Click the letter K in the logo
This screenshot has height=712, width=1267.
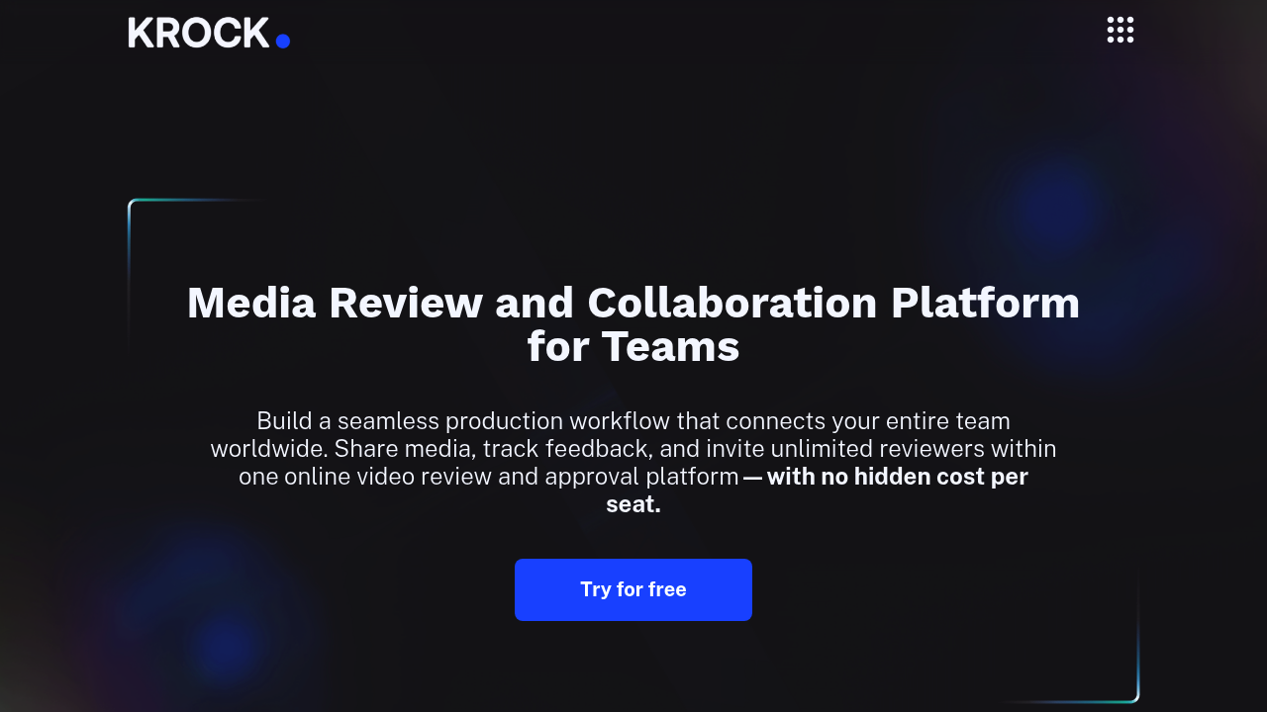[x=142, y=33]
